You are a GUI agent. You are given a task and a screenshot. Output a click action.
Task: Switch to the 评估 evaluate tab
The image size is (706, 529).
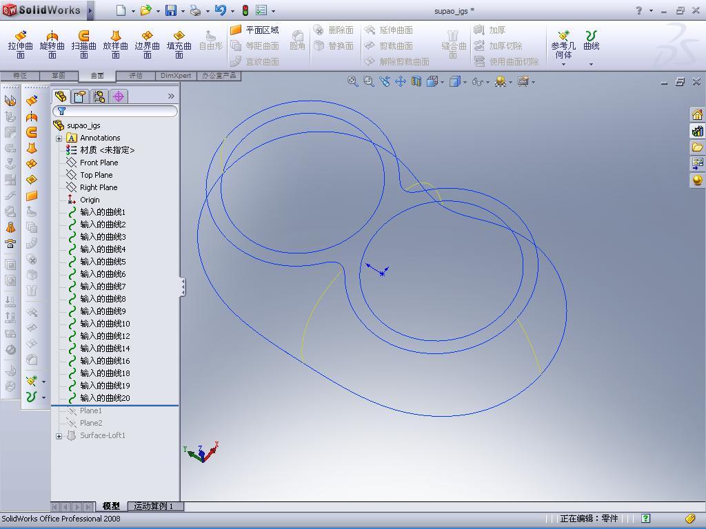point(136,76)
